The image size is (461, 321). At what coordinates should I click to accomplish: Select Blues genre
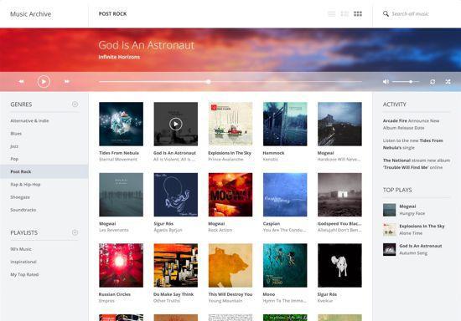pyautogui.click(x=16, y=134)
